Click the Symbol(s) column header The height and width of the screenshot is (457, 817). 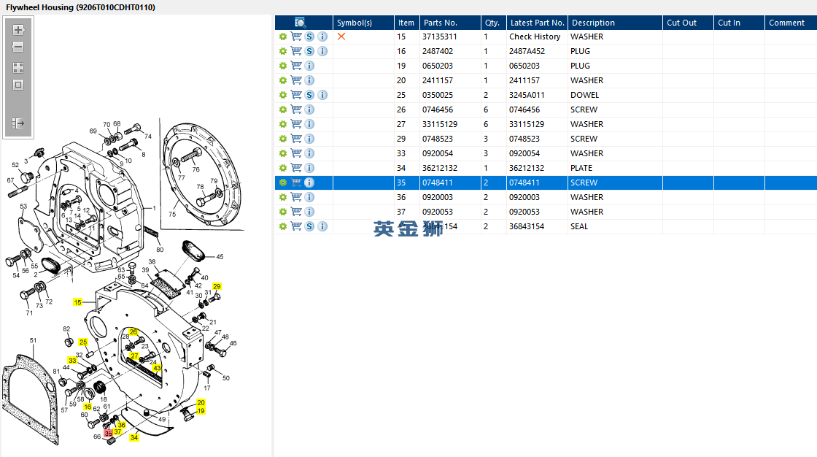tap(363, 23)
